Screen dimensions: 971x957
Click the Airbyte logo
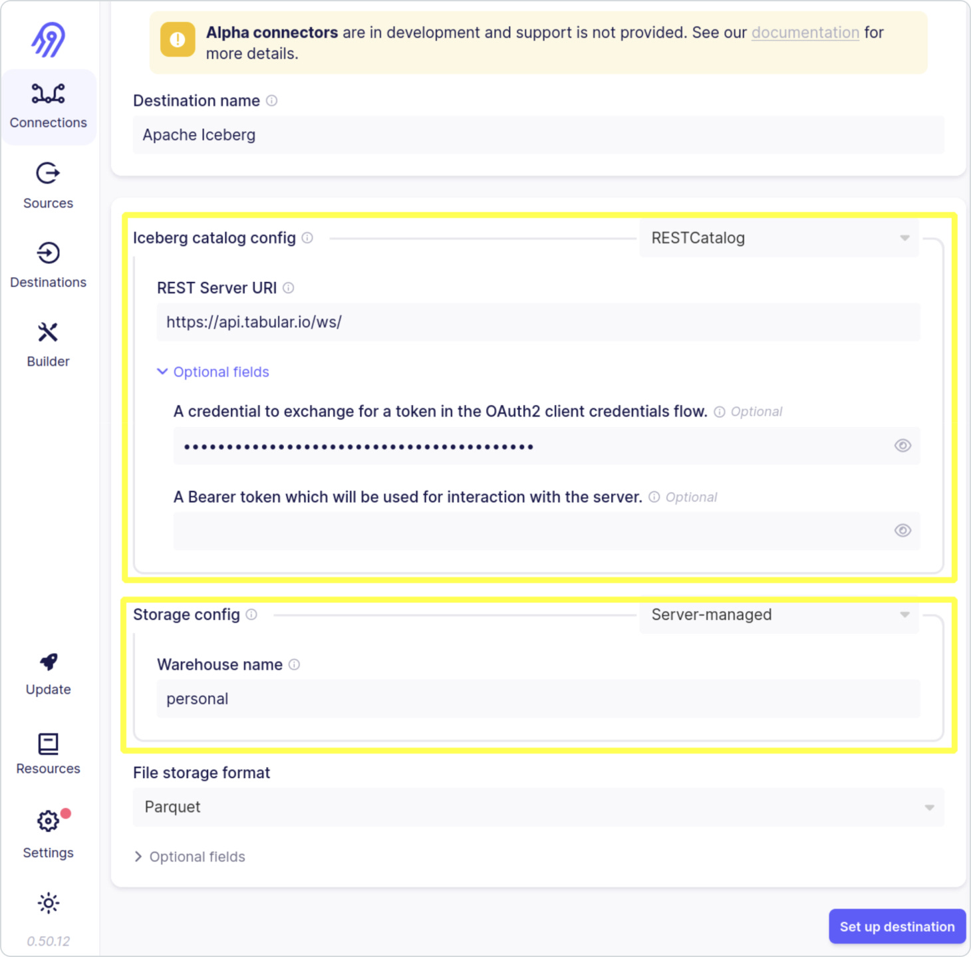49,39
